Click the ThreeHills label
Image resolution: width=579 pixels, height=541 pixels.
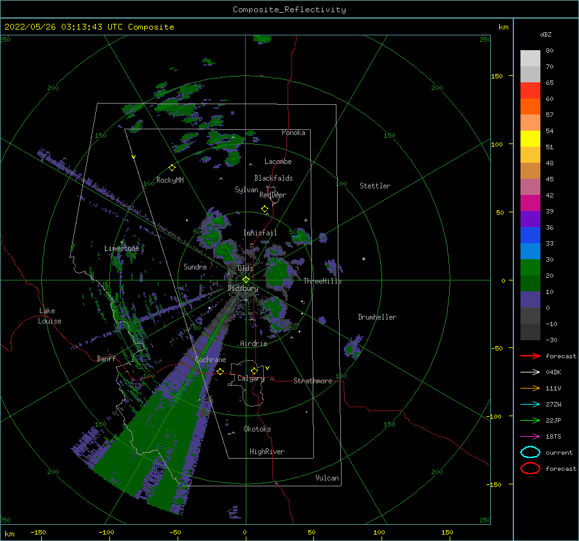point(323,281)
